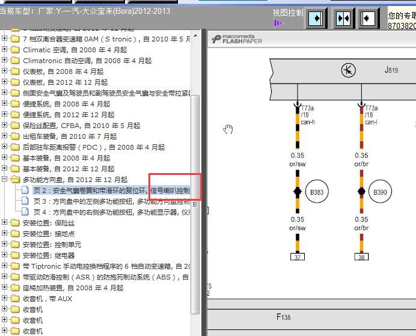Collapse the 多功能方向盘 folder
Image resolution: width=416 pixels, height=336 pixels.
[4, 179]
